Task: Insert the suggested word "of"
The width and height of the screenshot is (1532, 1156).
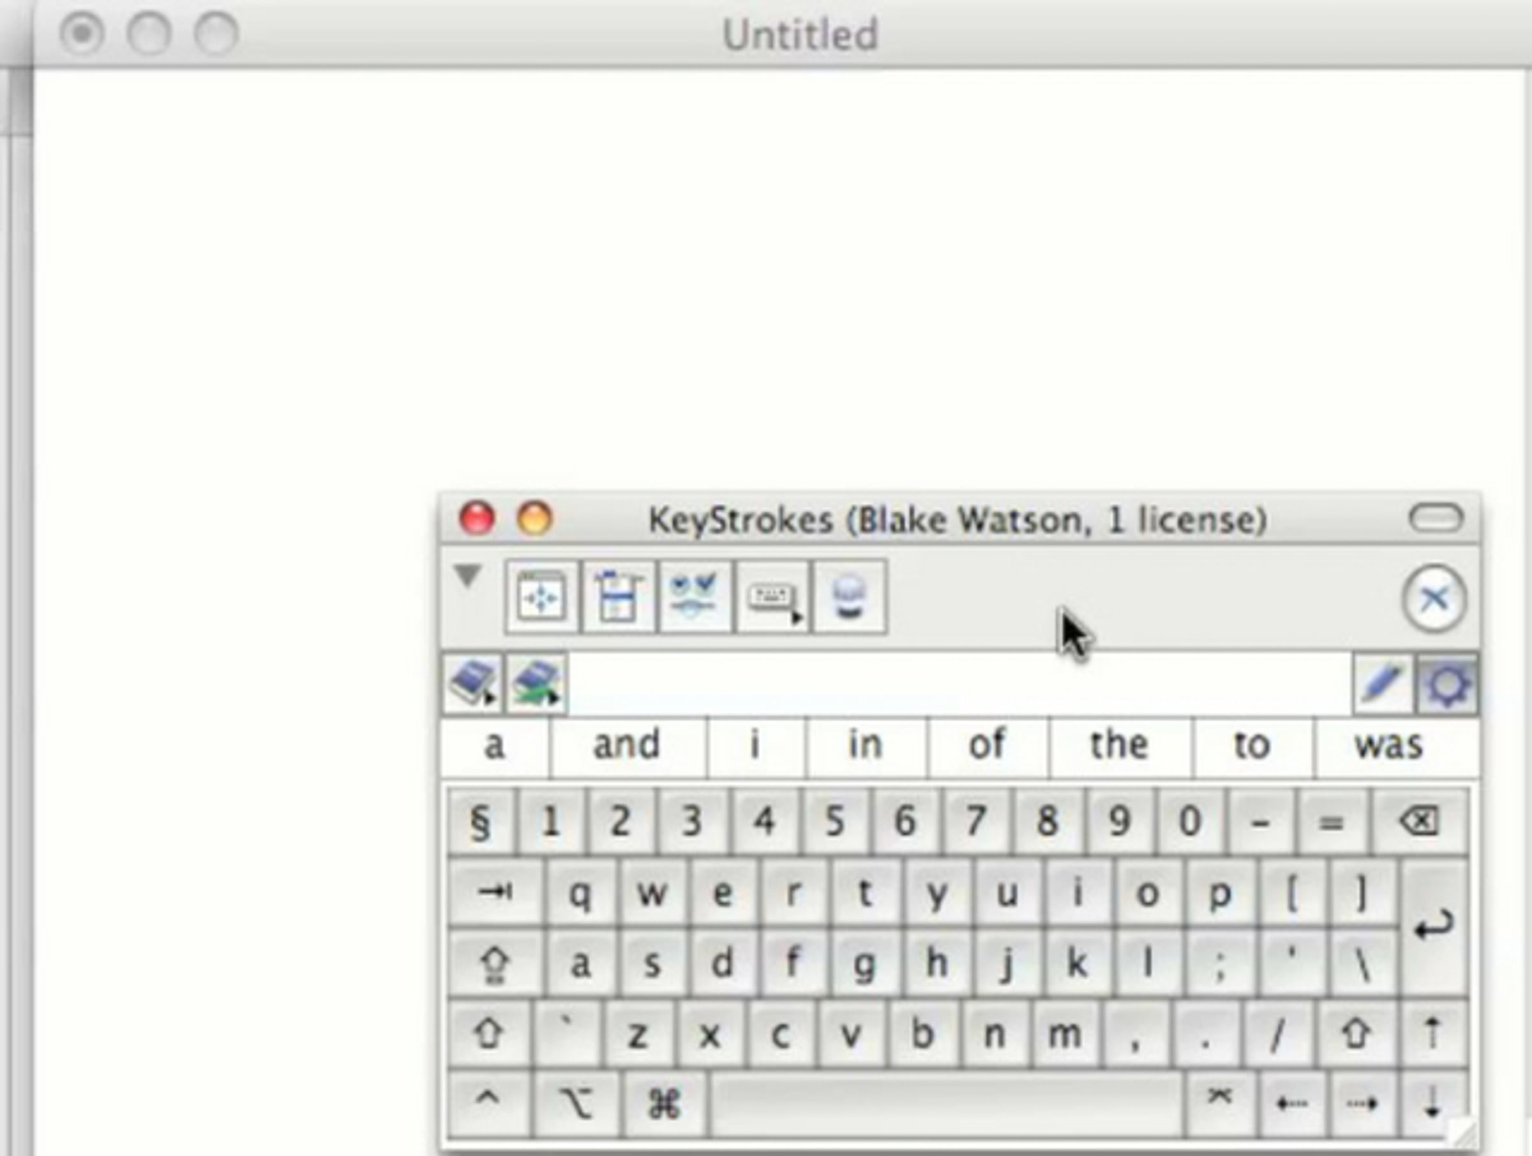Action: point(988,746)
